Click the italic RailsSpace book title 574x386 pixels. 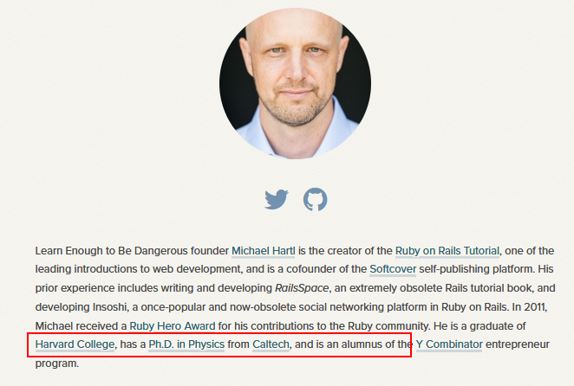[302, 288]
